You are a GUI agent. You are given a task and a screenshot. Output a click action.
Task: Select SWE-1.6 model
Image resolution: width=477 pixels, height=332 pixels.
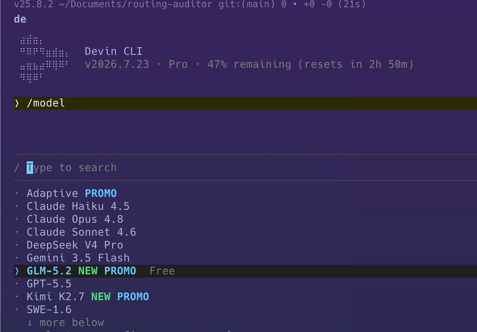pyautogui.click(x=49, y=310)
